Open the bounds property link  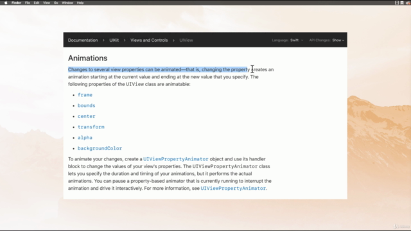click(87, 105)
